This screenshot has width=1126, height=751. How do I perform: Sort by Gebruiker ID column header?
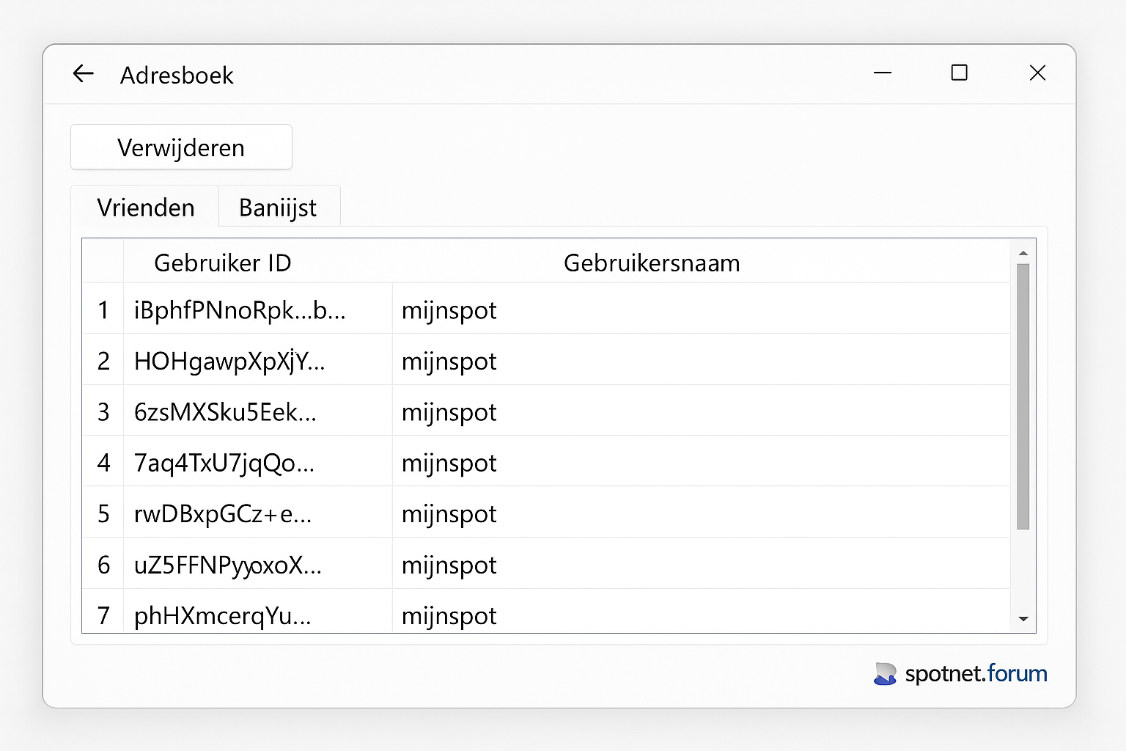(x=222, y=263)
